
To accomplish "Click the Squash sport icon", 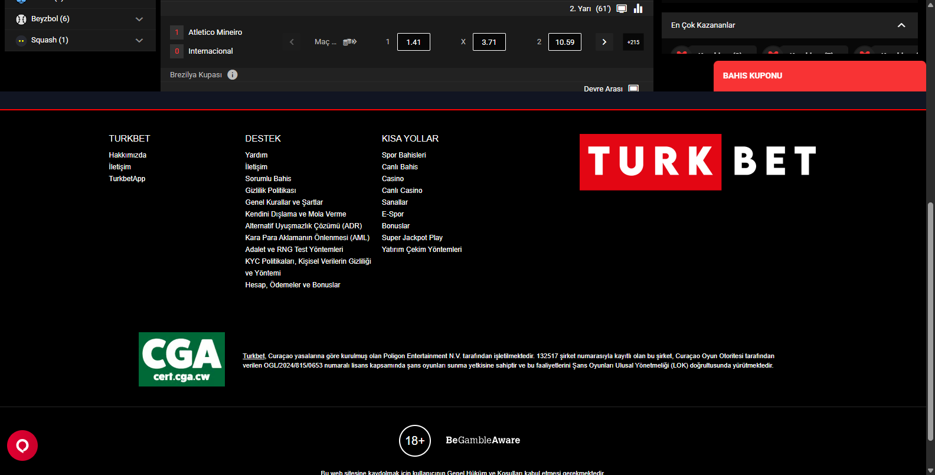I will click(x=21, y=40).
